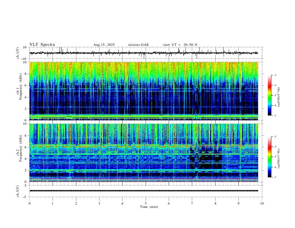This screenshot has height=228, width=295.
Task: Click tick label '10' on the time axis
Action: click(262, 203)
